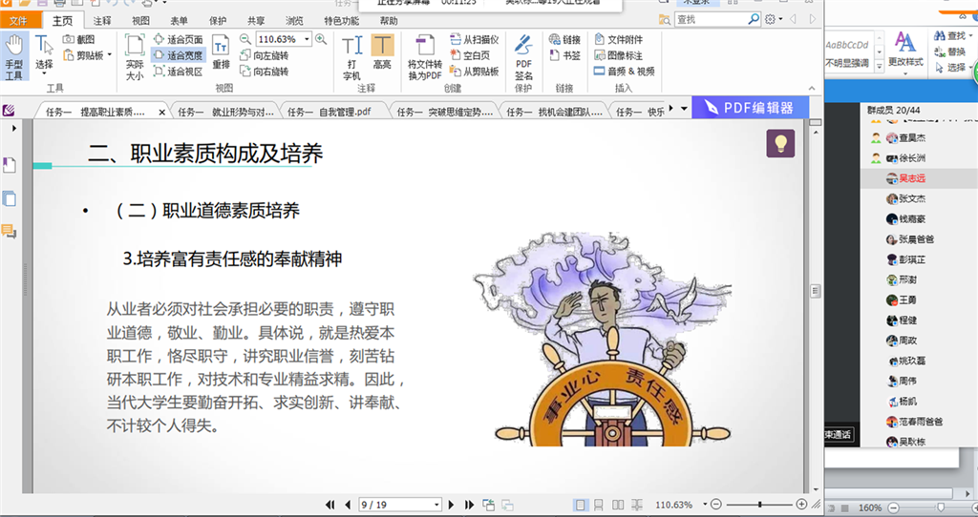Click the zoom out magnifier in ribbon
This screenshot has width=978, height=517.
245,39
